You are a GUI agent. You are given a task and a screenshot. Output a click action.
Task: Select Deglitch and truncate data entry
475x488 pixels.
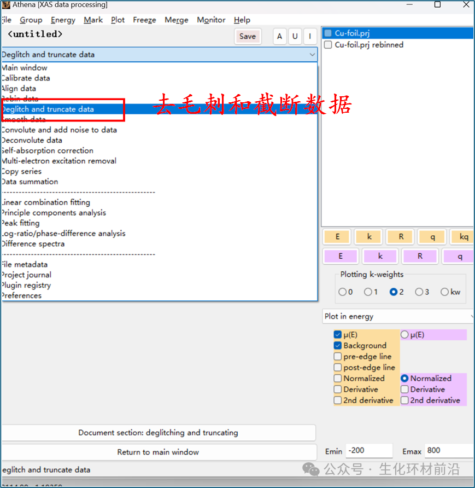160,109
